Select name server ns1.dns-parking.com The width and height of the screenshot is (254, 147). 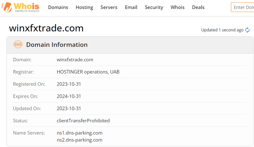(80, 133)
